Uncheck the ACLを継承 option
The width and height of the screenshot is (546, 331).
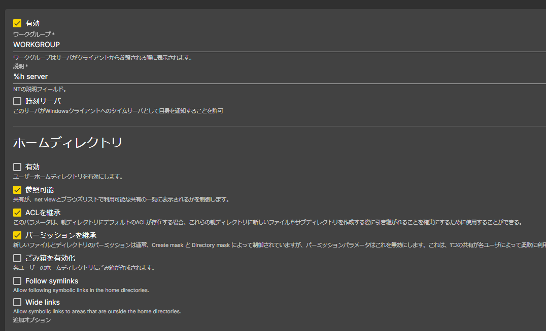pos(17,212)
